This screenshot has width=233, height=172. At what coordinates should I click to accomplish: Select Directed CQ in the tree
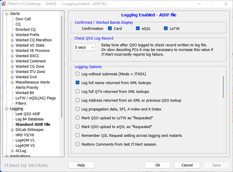25,29
